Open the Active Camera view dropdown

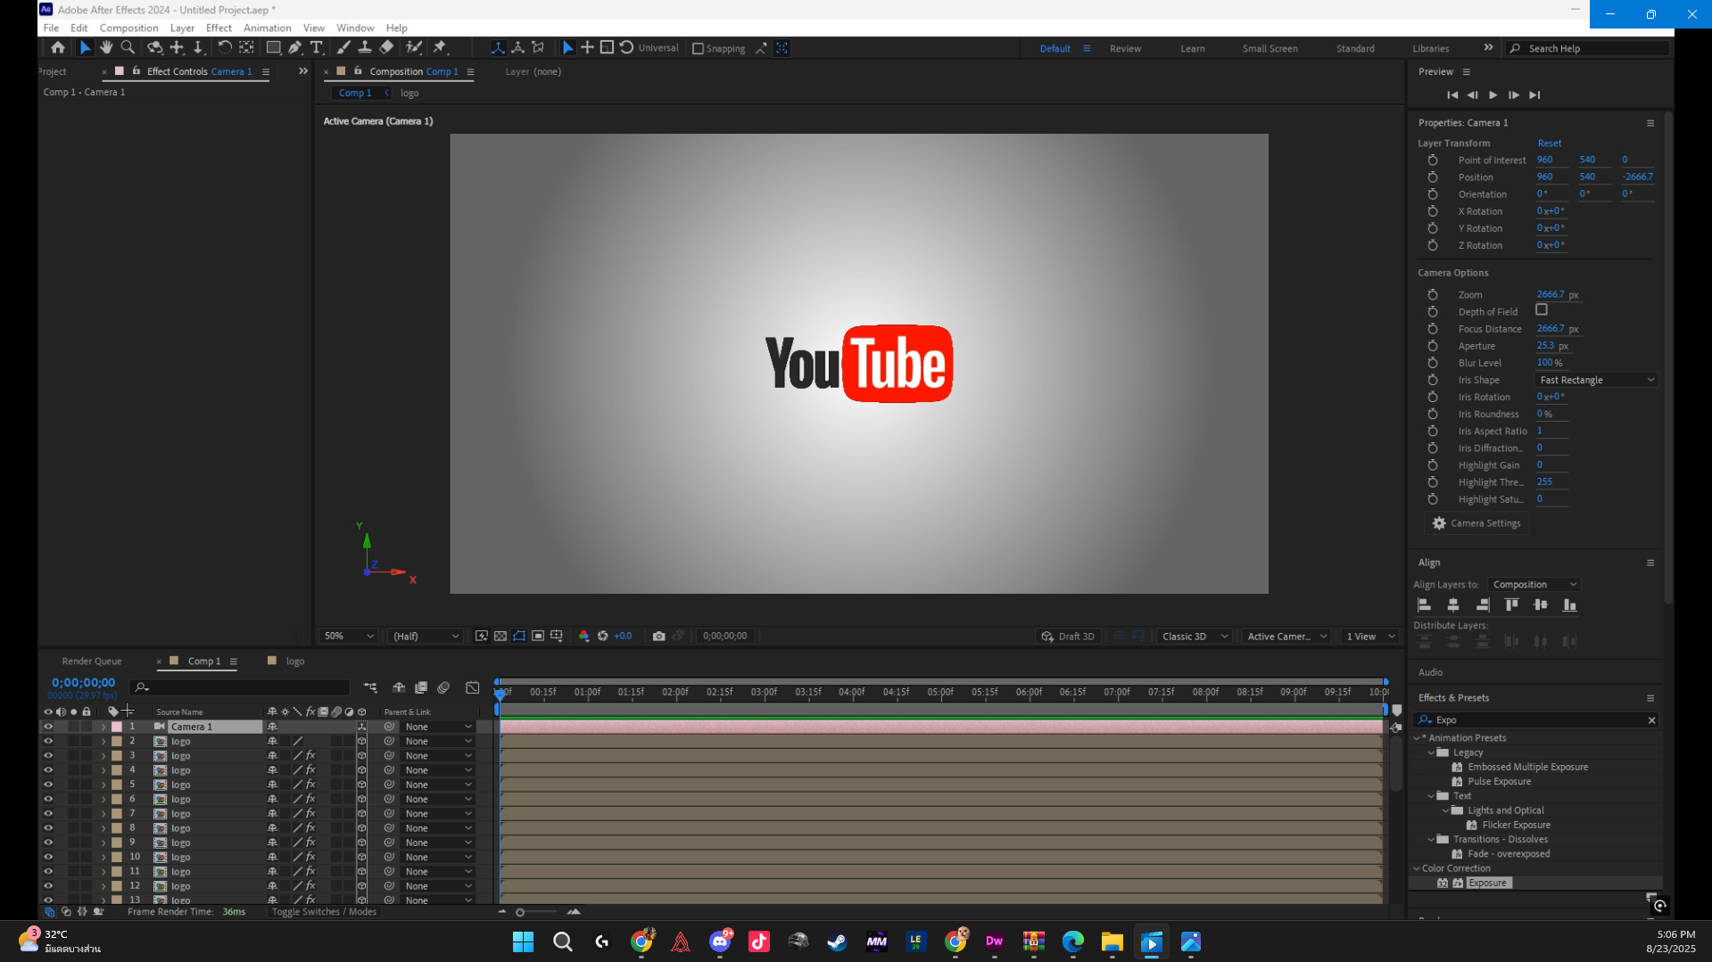[1286, 636]
